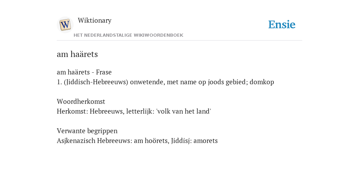Click the Verwante begrippen heading
The image size is (359, 179).
point(87,131)
